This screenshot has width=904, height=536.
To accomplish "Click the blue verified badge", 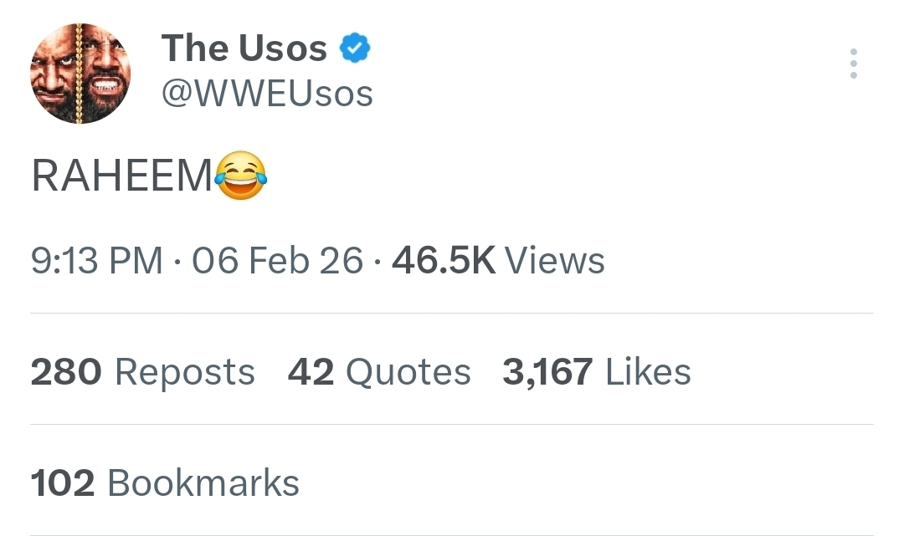I will [355, 48].
